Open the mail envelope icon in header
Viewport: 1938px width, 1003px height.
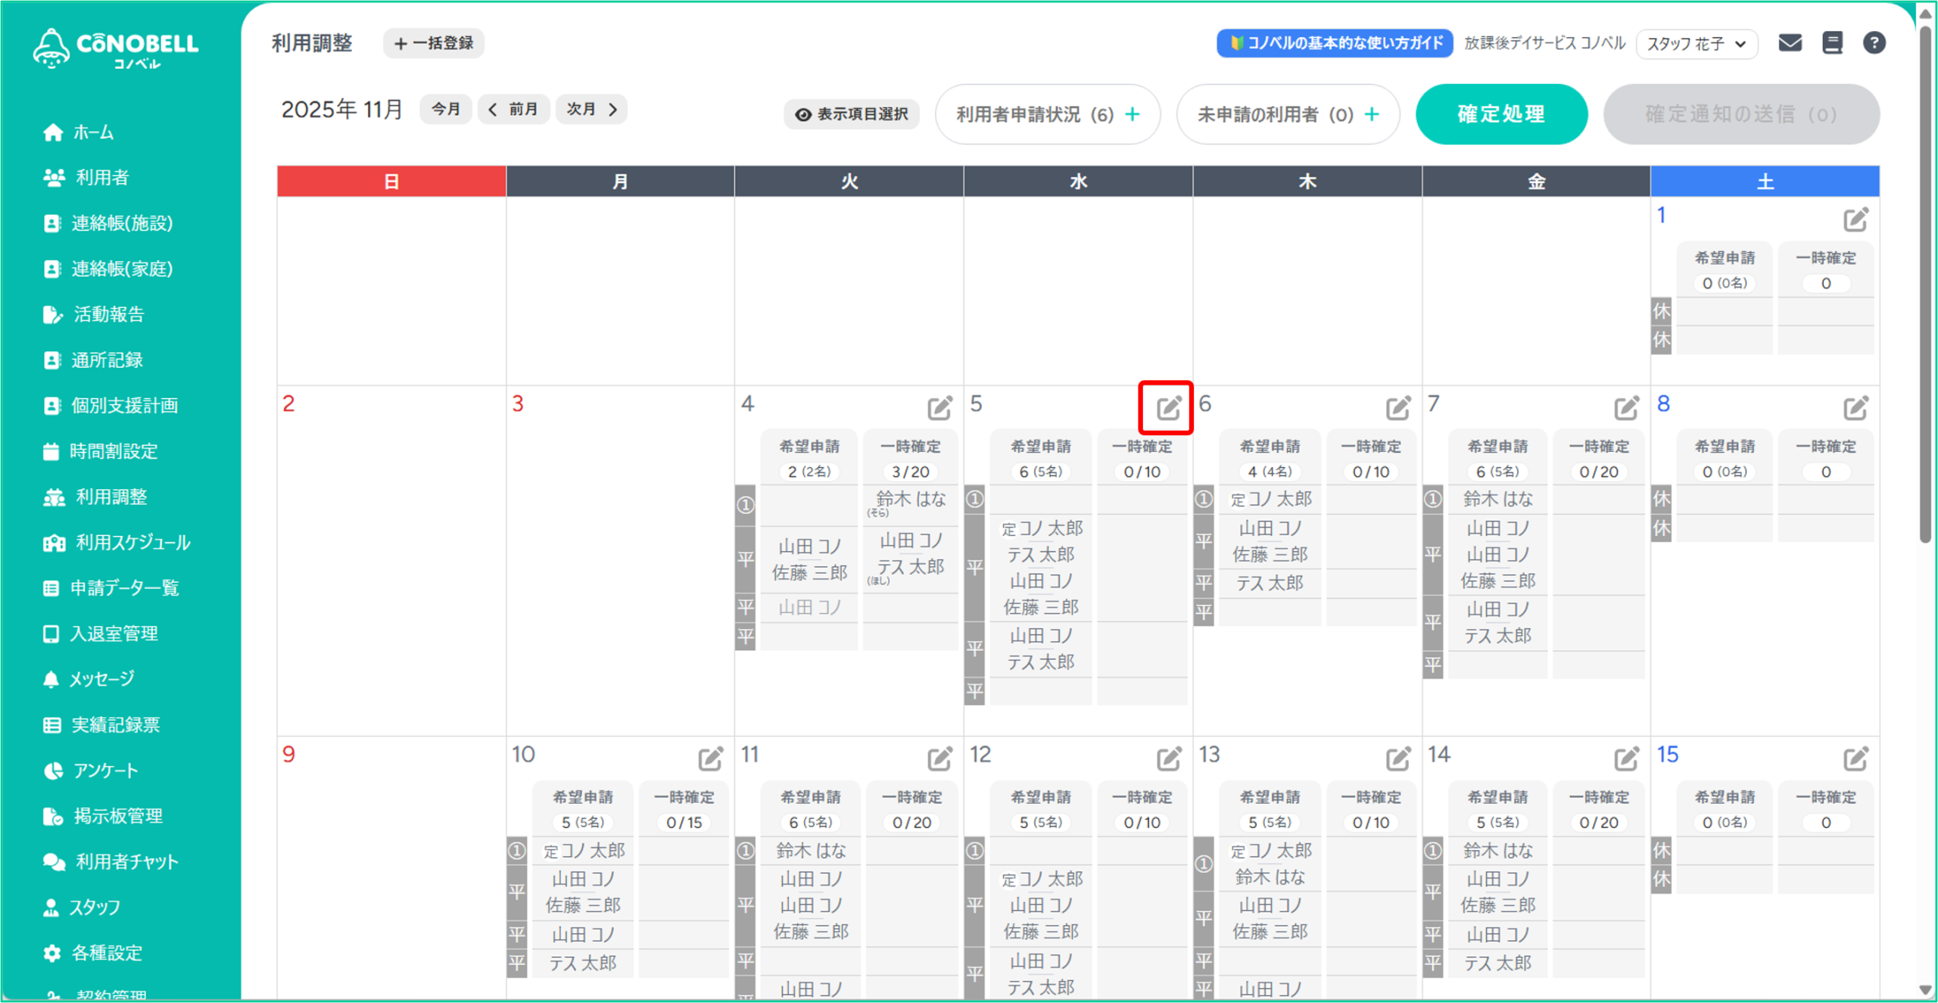(x=1790, y=43)
